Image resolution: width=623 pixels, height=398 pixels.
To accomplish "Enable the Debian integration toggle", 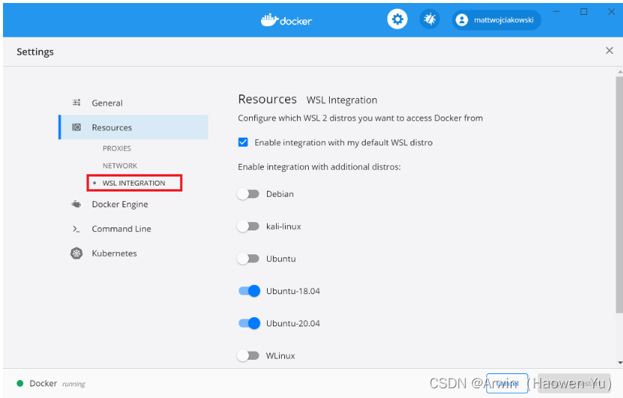I will click(x=248, y=194).
